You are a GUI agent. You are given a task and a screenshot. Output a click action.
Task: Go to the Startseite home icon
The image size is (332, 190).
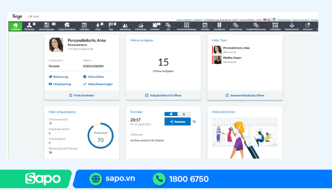16,26
